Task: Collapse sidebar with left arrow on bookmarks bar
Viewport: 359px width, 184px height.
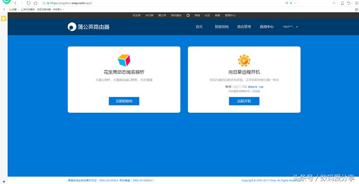Action: point(4,9)
